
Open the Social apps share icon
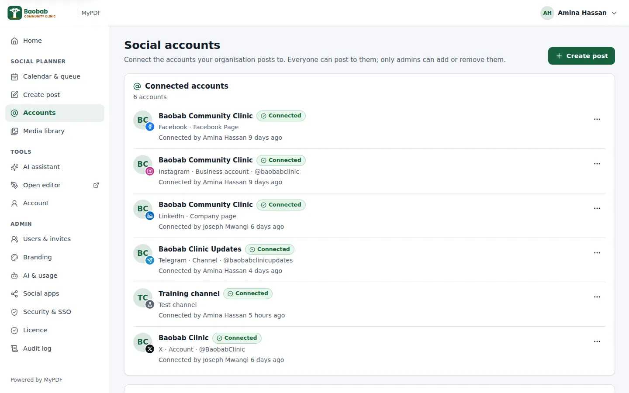click(x=14, y=293)
